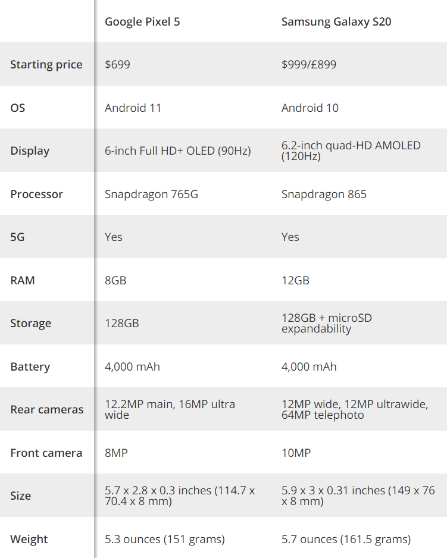
Task: Click the Android 10 cell
Action: [310, 108]
